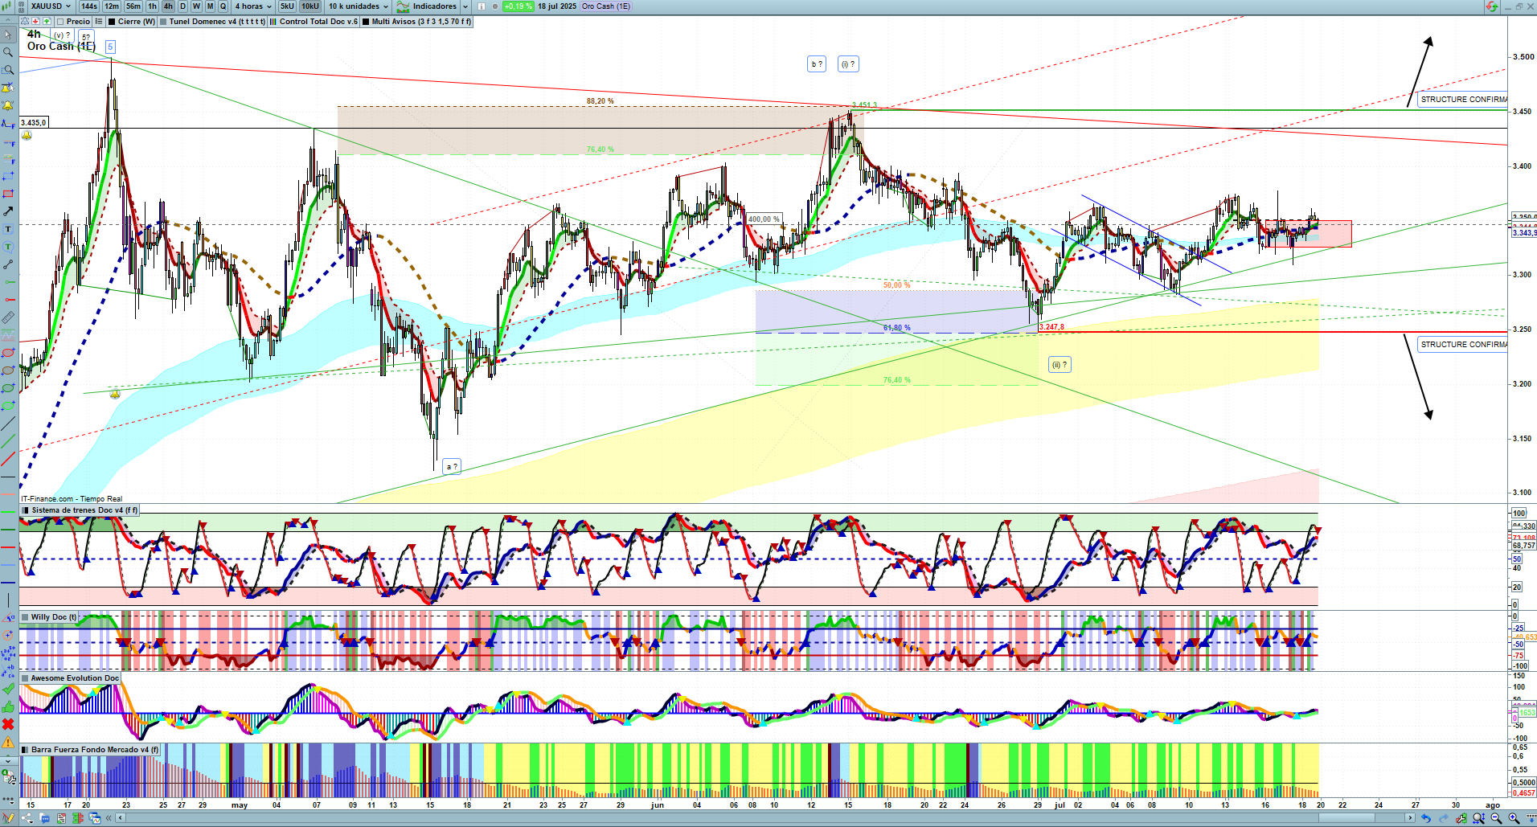Switch to the D daily timeframe
The height and width of the screenshot is (827, 1537).
[182, 6]
